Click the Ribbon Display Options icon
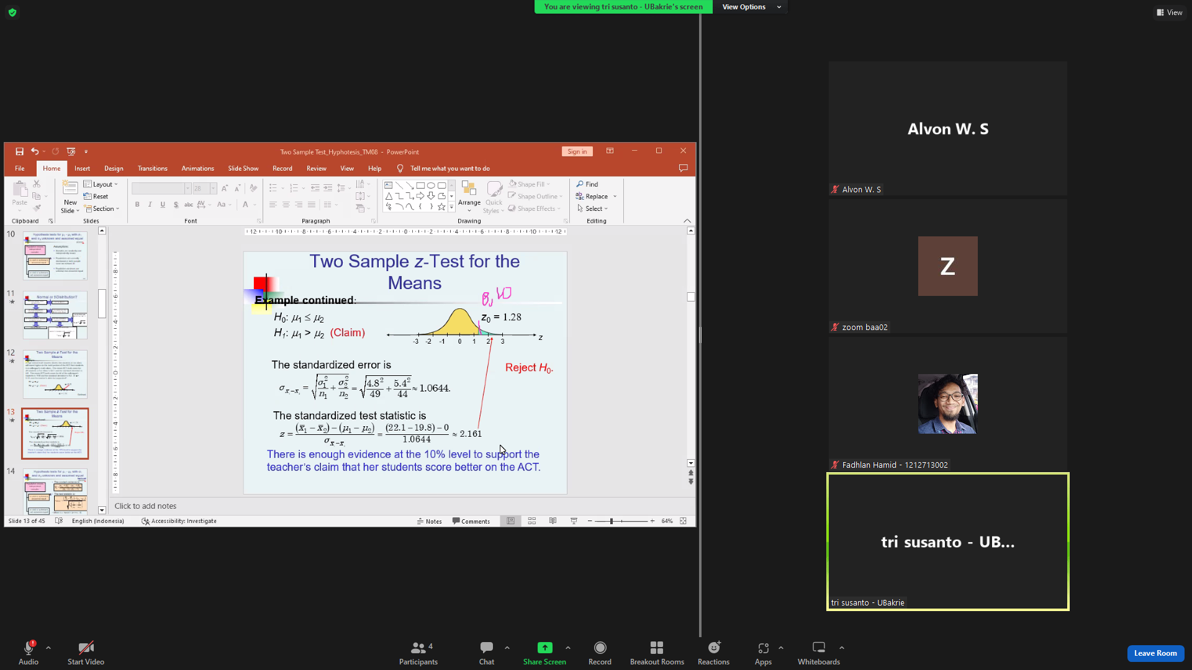This screenshot has width=1192, height=670. [x=610, y=151]
